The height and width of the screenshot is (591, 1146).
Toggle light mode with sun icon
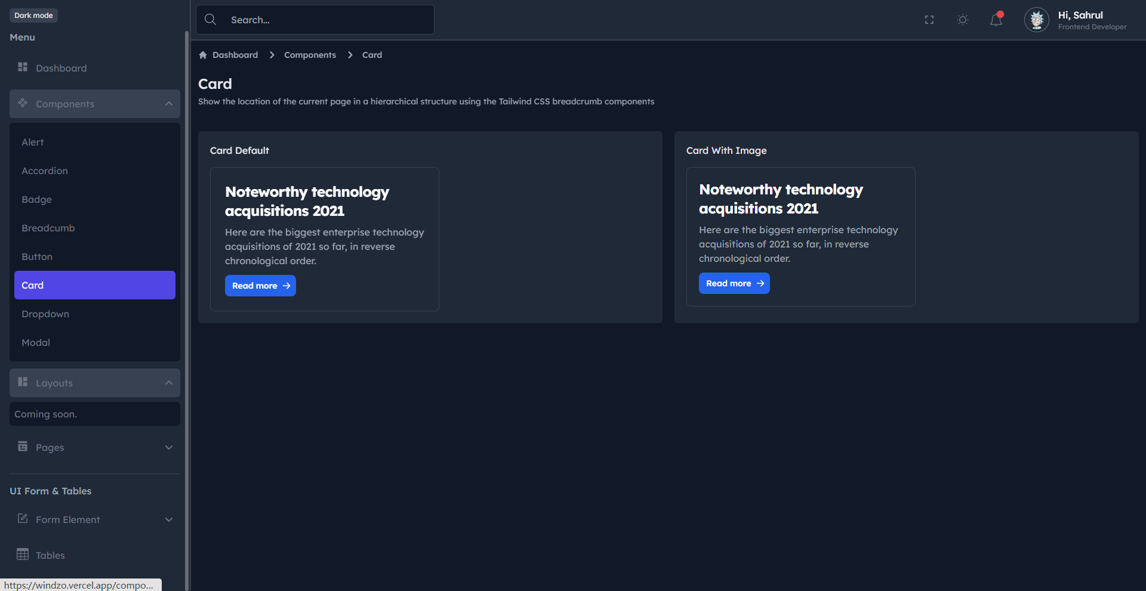(963, 20)
